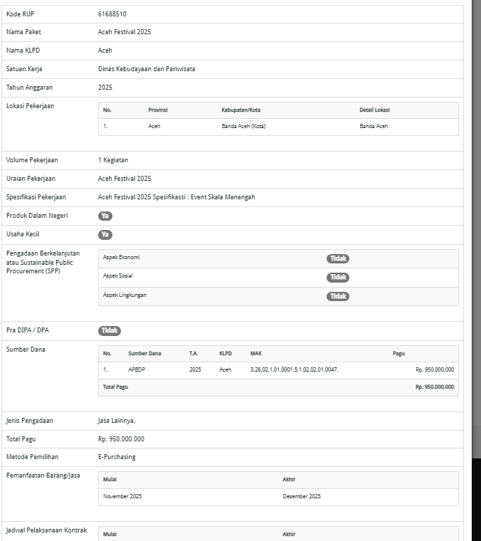Click the Desember 2025 end date
This screenshot has width=481, height=541.
pyautogui.click(x=302, y=496)
